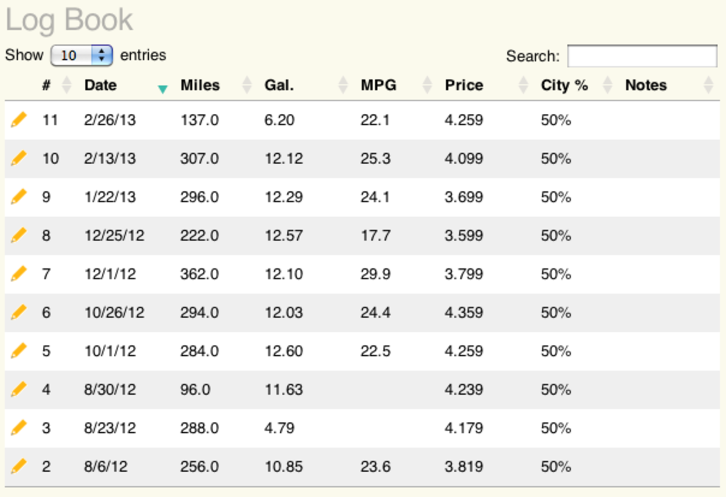
Task: Click the sort arrows beside Gal. header
Action: point(343,85)
